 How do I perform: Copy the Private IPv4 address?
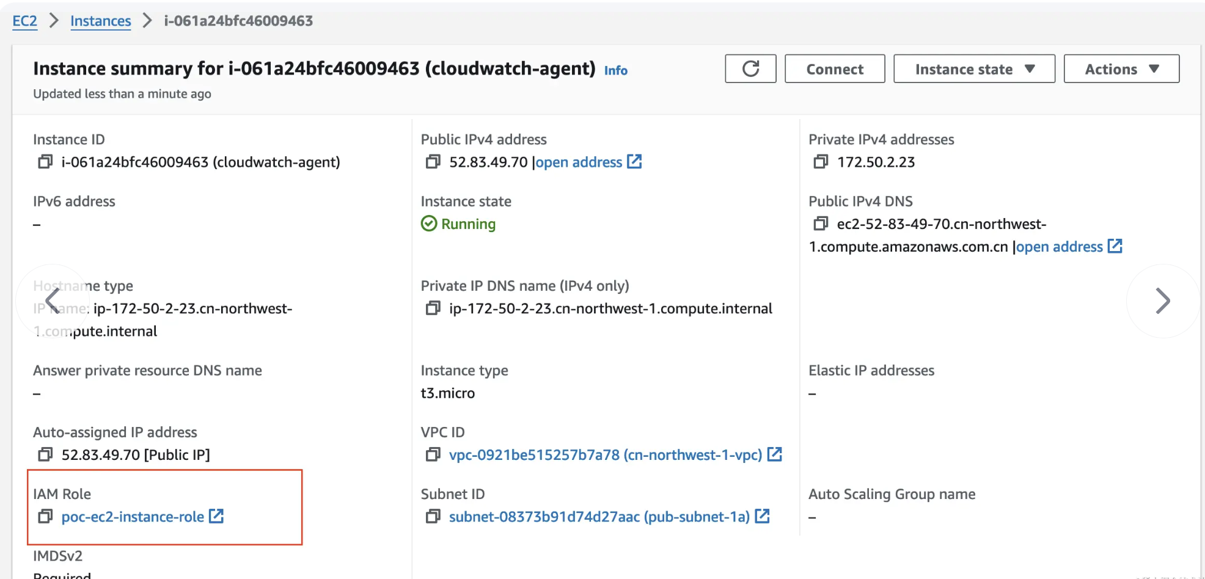(x=821, y=162)
